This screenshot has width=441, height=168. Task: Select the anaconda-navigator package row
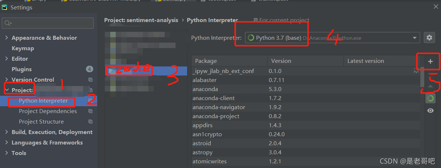(x=306, y=107)
